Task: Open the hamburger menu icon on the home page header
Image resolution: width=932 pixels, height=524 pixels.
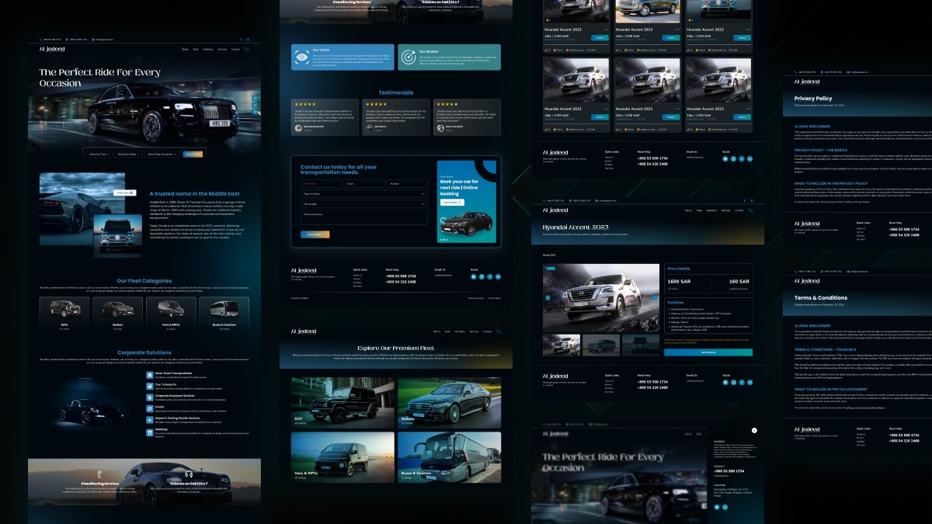Action: point(247,49)
